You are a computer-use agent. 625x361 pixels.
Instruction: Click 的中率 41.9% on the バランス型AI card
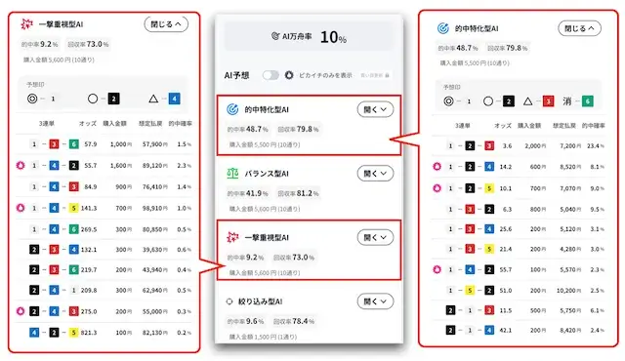click(247, 193)
